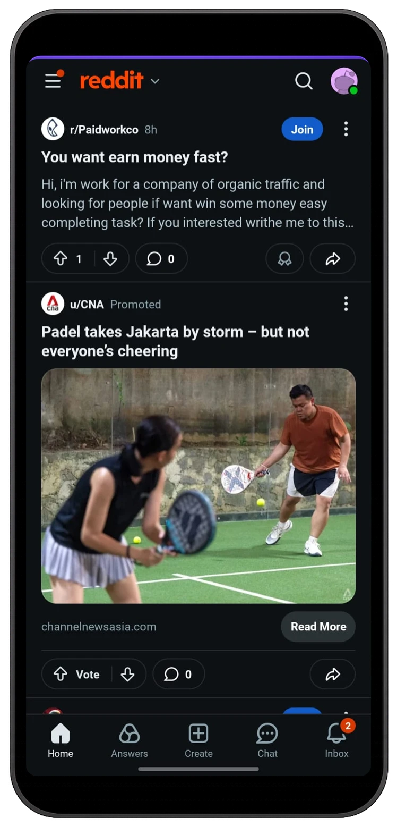Image resolution: width=397 pixels, height=826 pixels.
Task: Upvote the CNA Padel promoted post
Action: click(x=61, y=675)
